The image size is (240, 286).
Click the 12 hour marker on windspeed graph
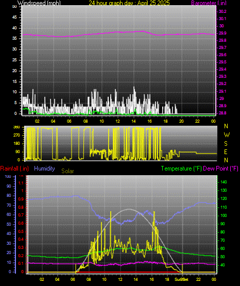pyautogui.click(x=117, y=121)
